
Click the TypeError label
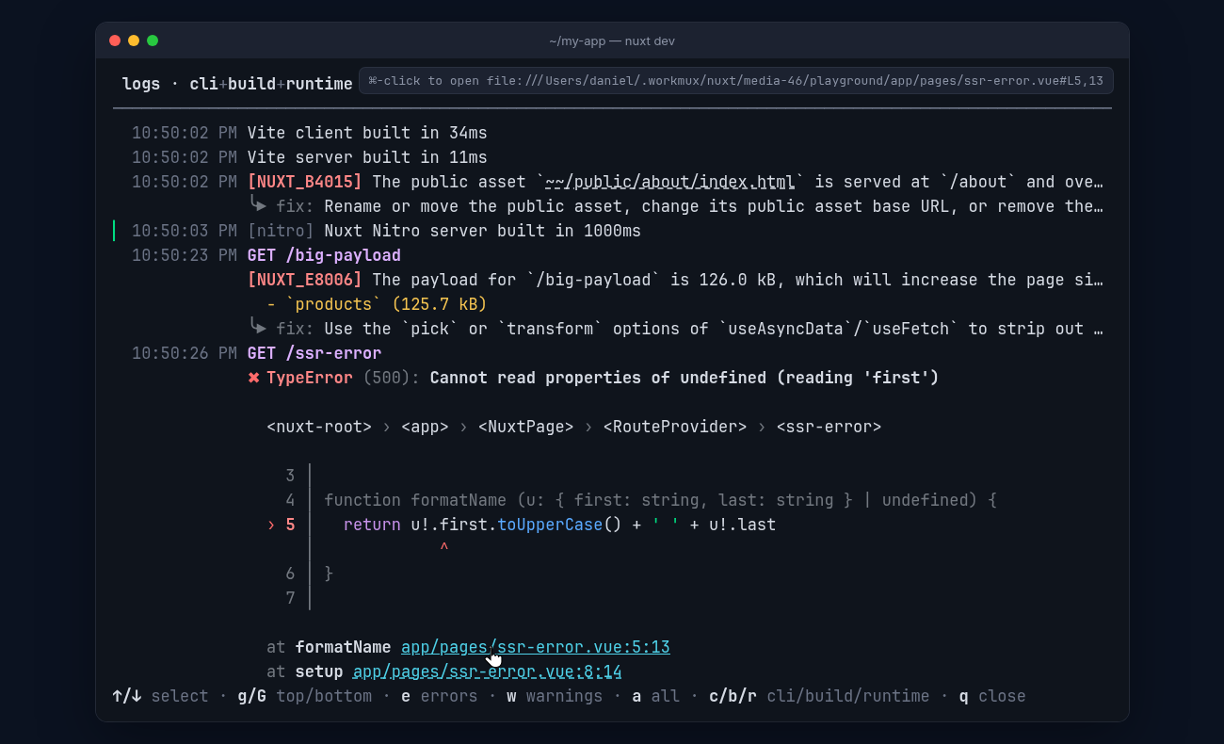point(310,378)
